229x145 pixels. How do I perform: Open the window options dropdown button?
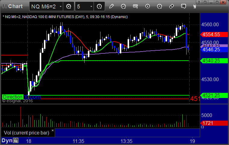(x=205, y=2)
